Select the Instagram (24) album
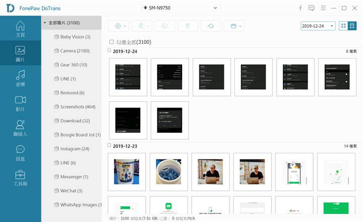The height and width of the screenshot is (222, 363). [x=72, y=149]
